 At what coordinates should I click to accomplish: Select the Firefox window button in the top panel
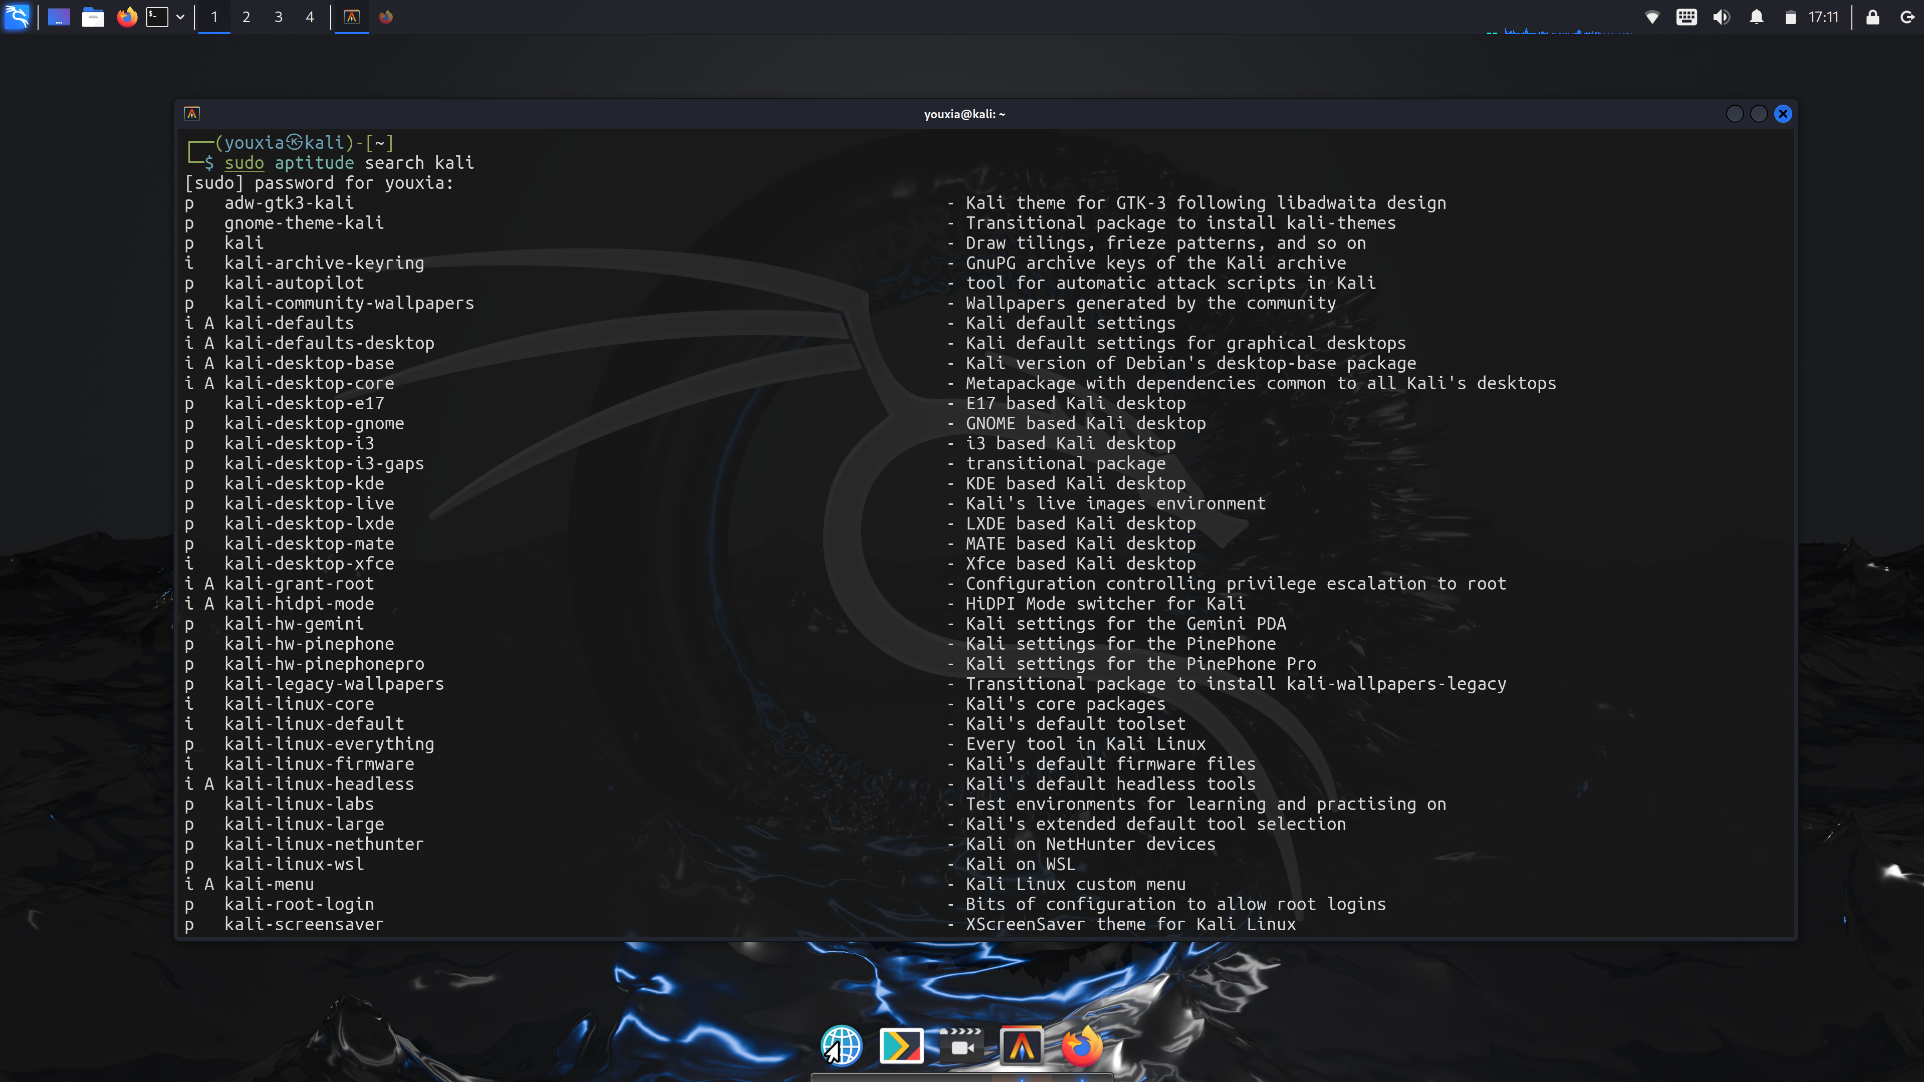click(x=385, y=17)
